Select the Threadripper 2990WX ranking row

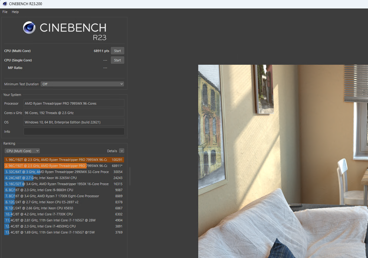pos(64,172)
